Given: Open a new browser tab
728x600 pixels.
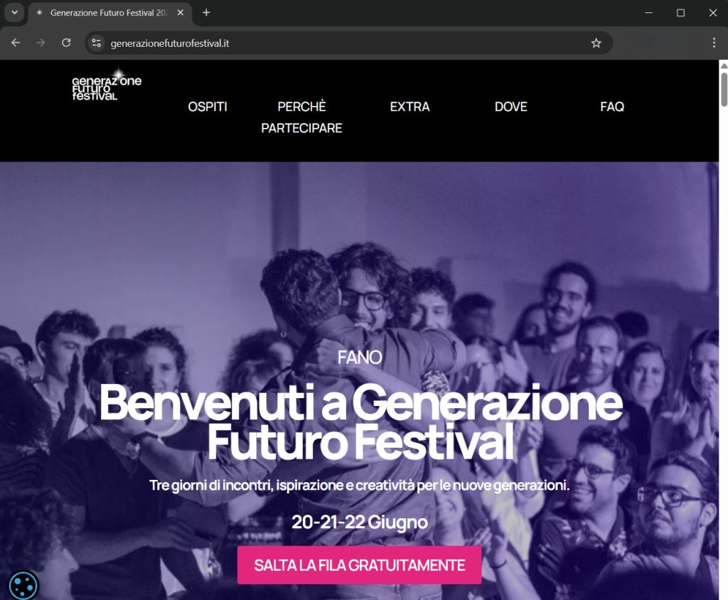Looking at the screenshot, I should click(207, 13).
